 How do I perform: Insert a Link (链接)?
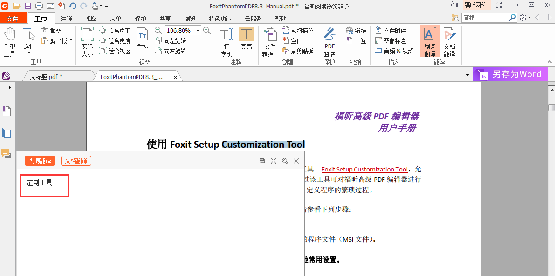pos(356,31)
